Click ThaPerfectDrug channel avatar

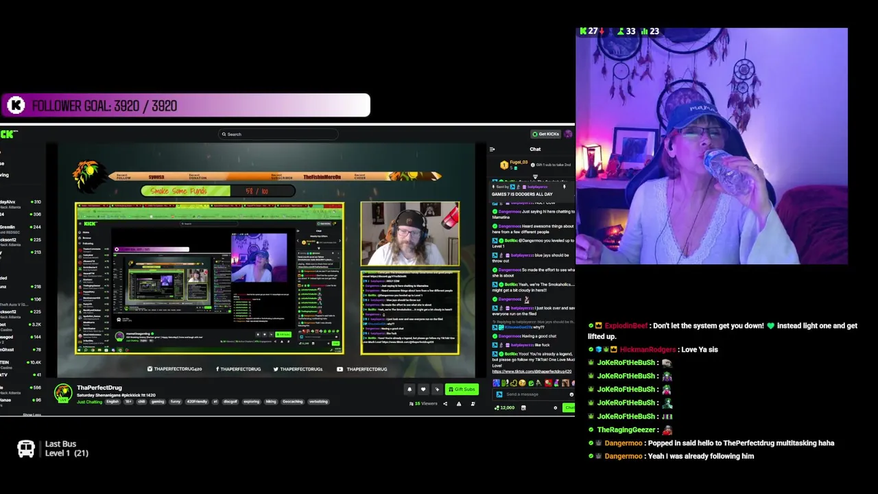point(63,393)
